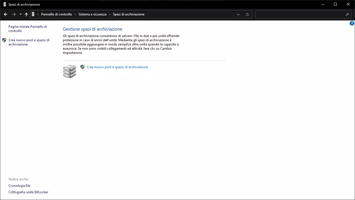Image resolution: width=355 pixels, height=200 pixels.
Task: Click the stacked drives icon
Action: [x=70, y=71]
